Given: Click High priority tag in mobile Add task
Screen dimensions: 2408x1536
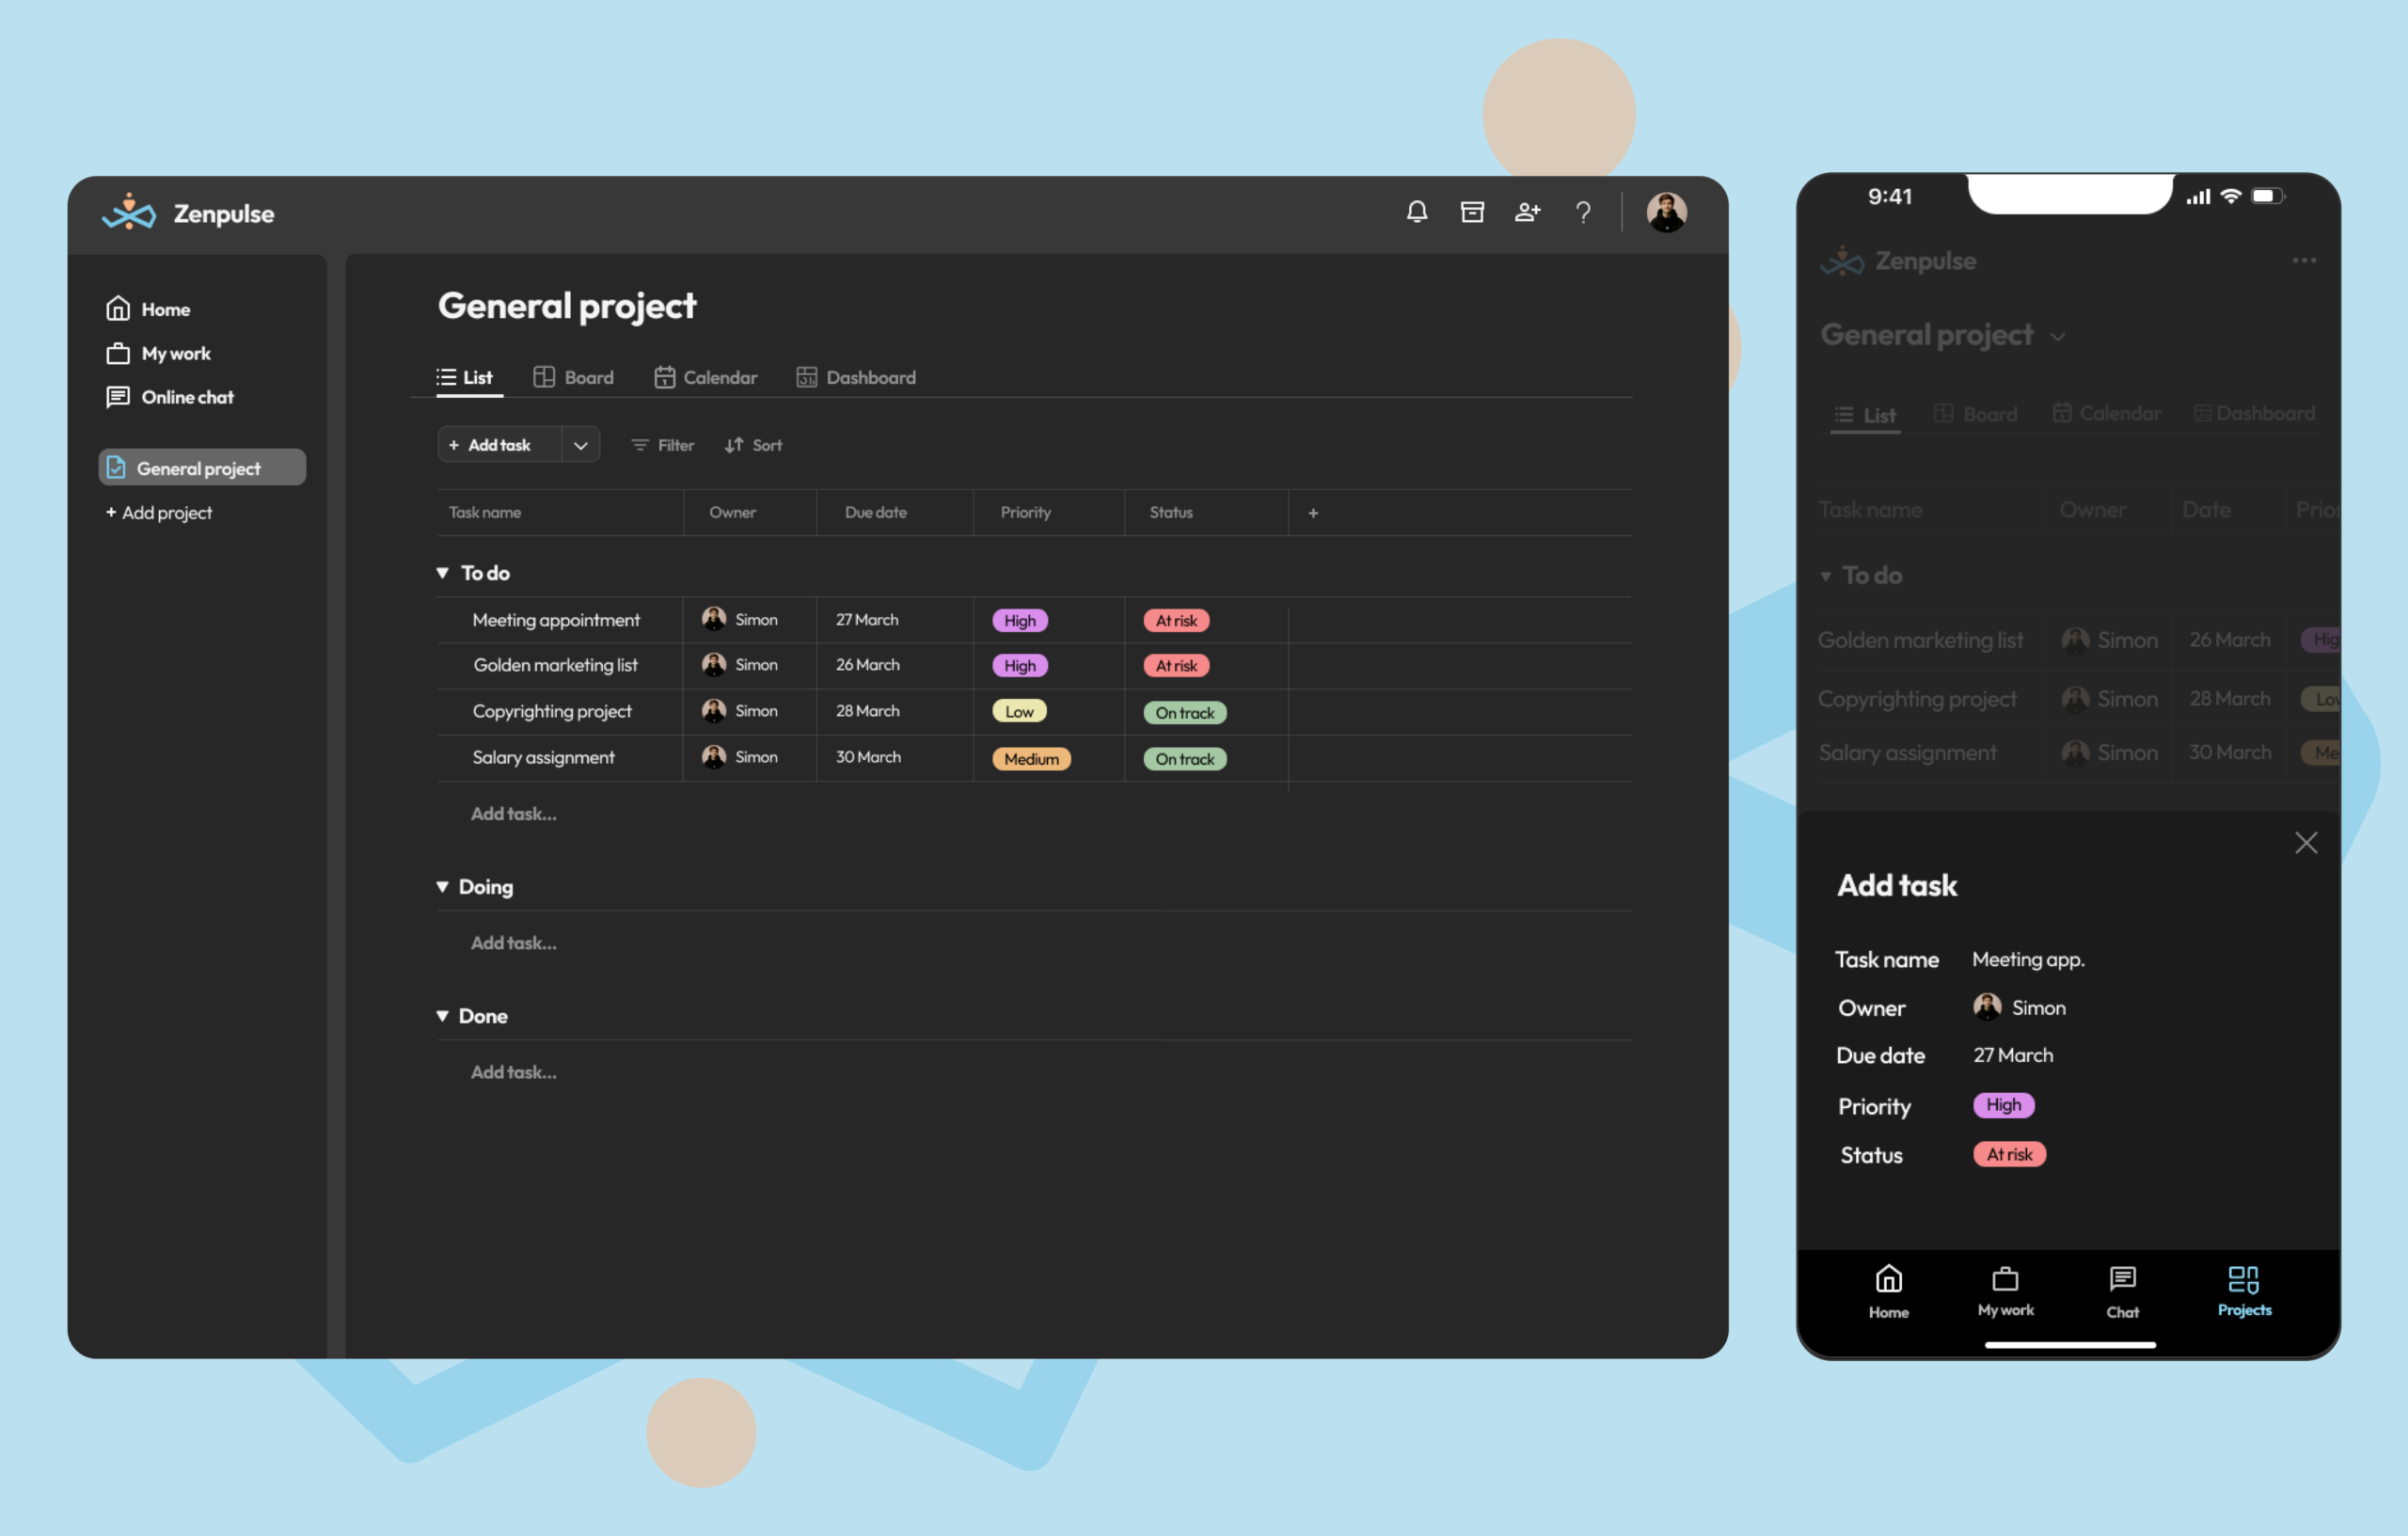Looking at the screenshot, I should click(x=2004, y=1105).
